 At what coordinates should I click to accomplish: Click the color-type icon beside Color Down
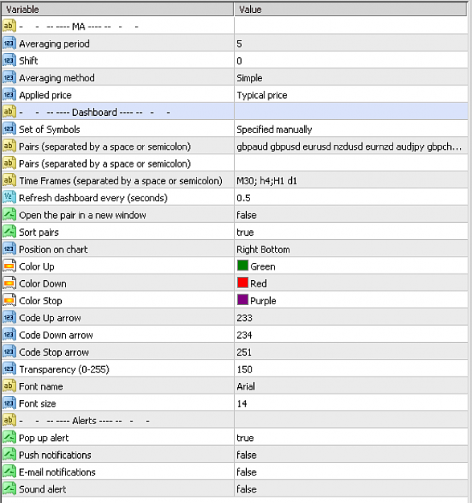(x=9, y=283)
